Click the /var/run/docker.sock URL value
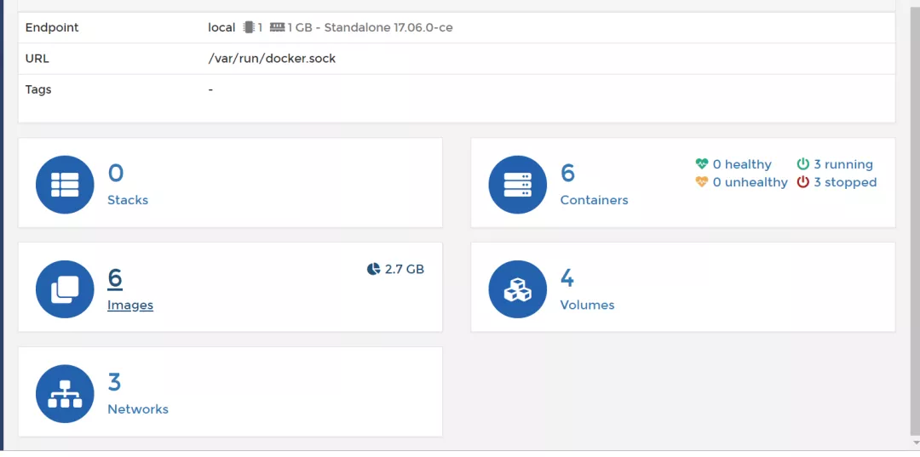The width and height of the screenshot is (920, 457). 272,59
